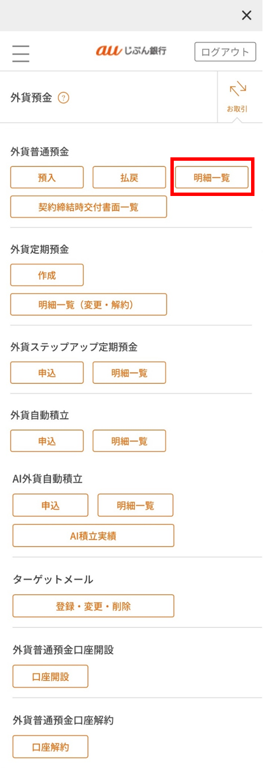This screenshot has width=263, height=768.
Task: Click the au じぶん銀行 logo
Action: coord(131,51)
